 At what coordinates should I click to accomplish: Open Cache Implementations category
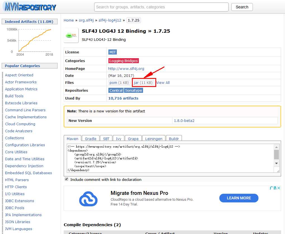click(26, 117)
